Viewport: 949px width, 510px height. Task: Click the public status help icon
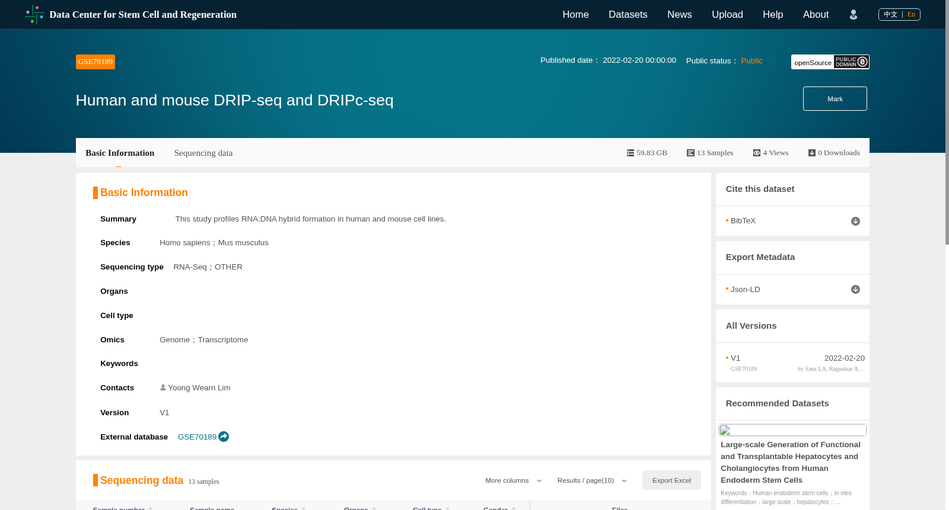[772, 59]
